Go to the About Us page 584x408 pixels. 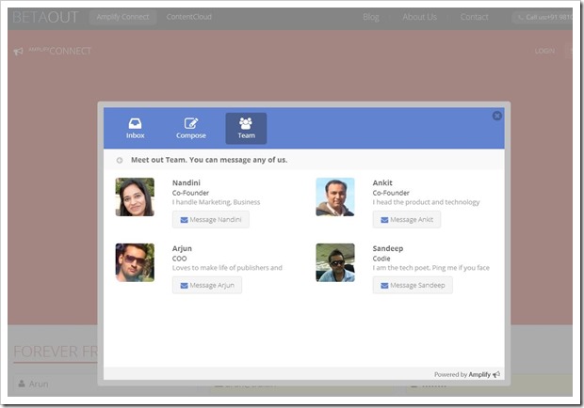[x=419, y=17]
